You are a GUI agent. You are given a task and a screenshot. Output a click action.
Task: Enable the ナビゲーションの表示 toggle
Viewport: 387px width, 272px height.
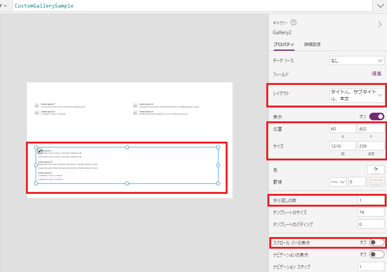(x=376, y=254)
